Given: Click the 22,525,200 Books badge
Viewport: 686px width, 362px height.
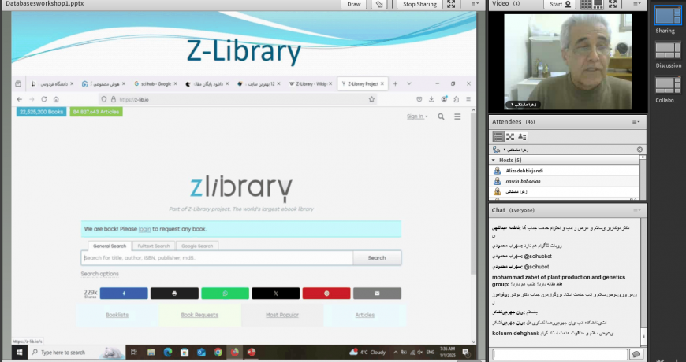Looking at the screenshot, I should pyautogui.click(x=42, y=112).
